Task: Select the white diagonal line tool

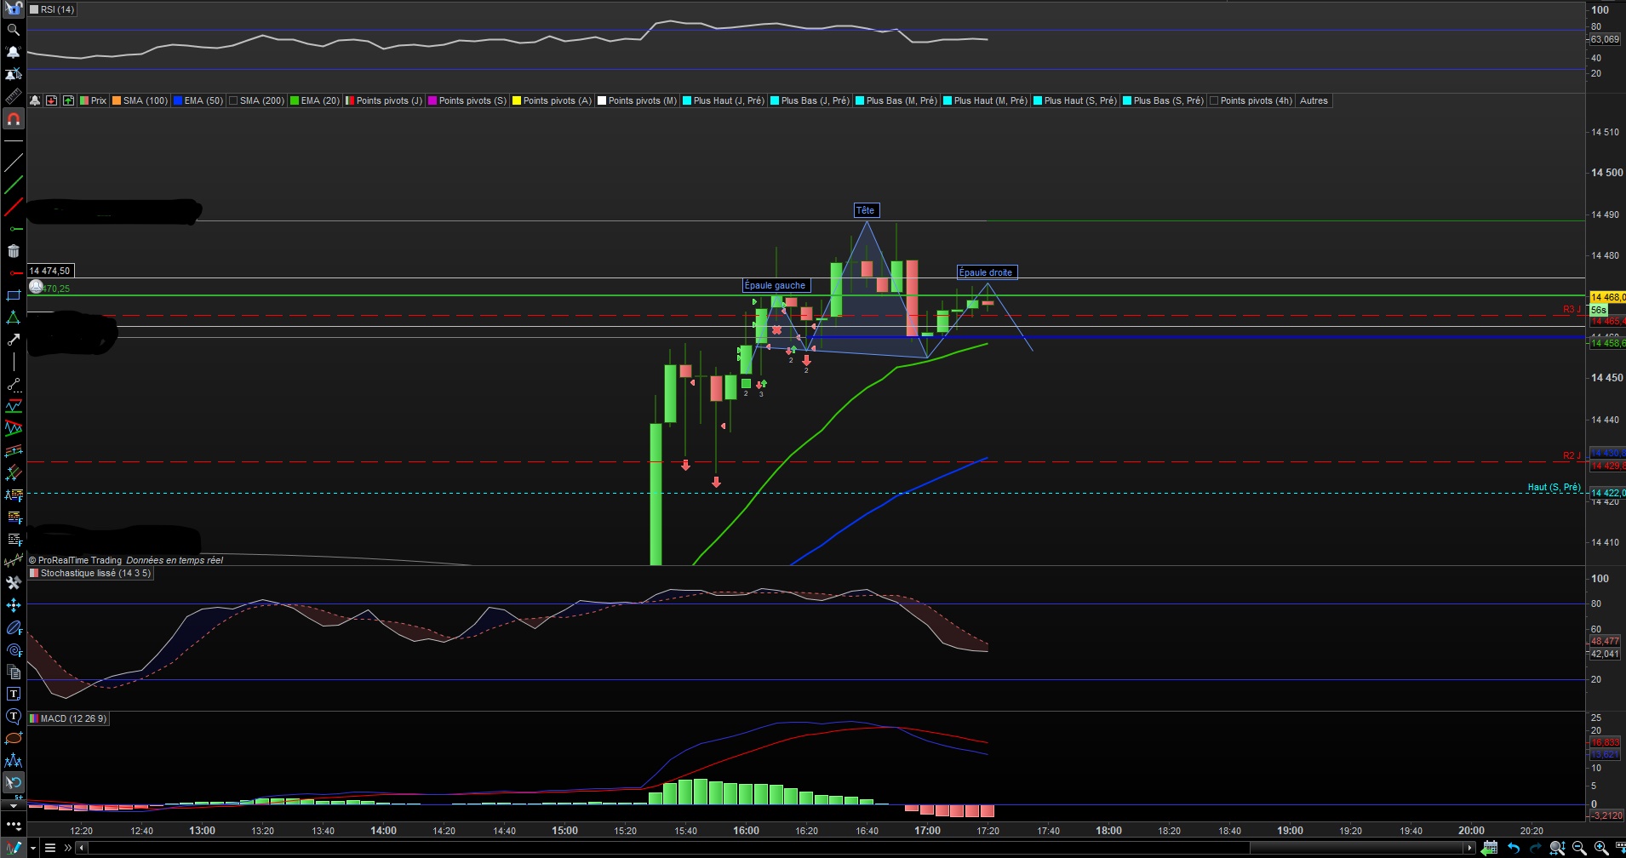Action: (x=13, y=163)
